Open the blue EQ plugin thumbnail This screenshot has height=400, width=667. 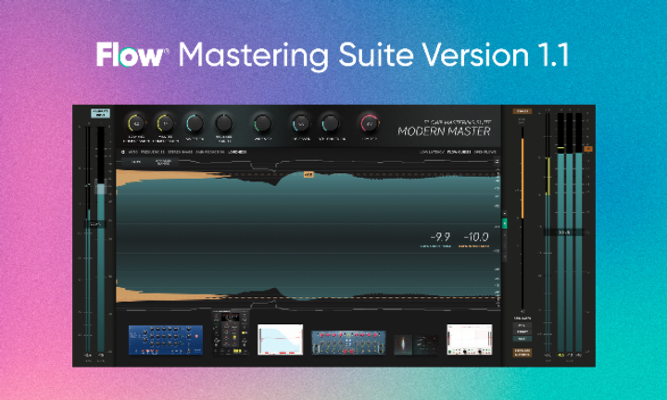click(x=166, y=340)
